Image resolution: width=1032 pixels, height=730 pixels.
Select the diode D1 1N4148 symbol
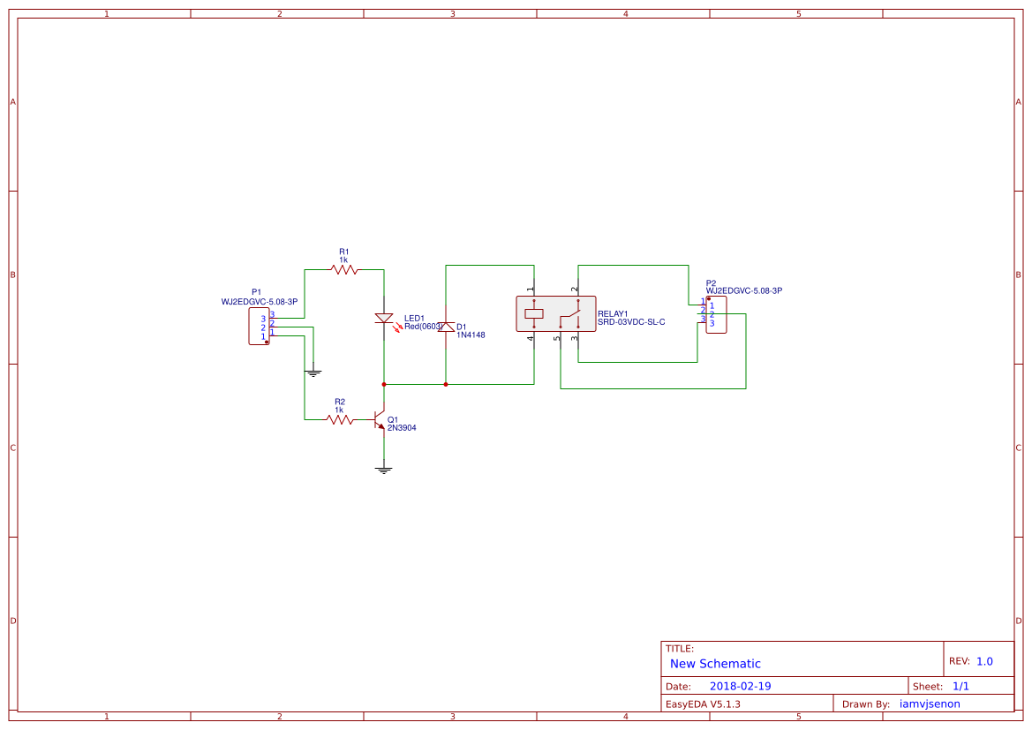pos(447,327)
